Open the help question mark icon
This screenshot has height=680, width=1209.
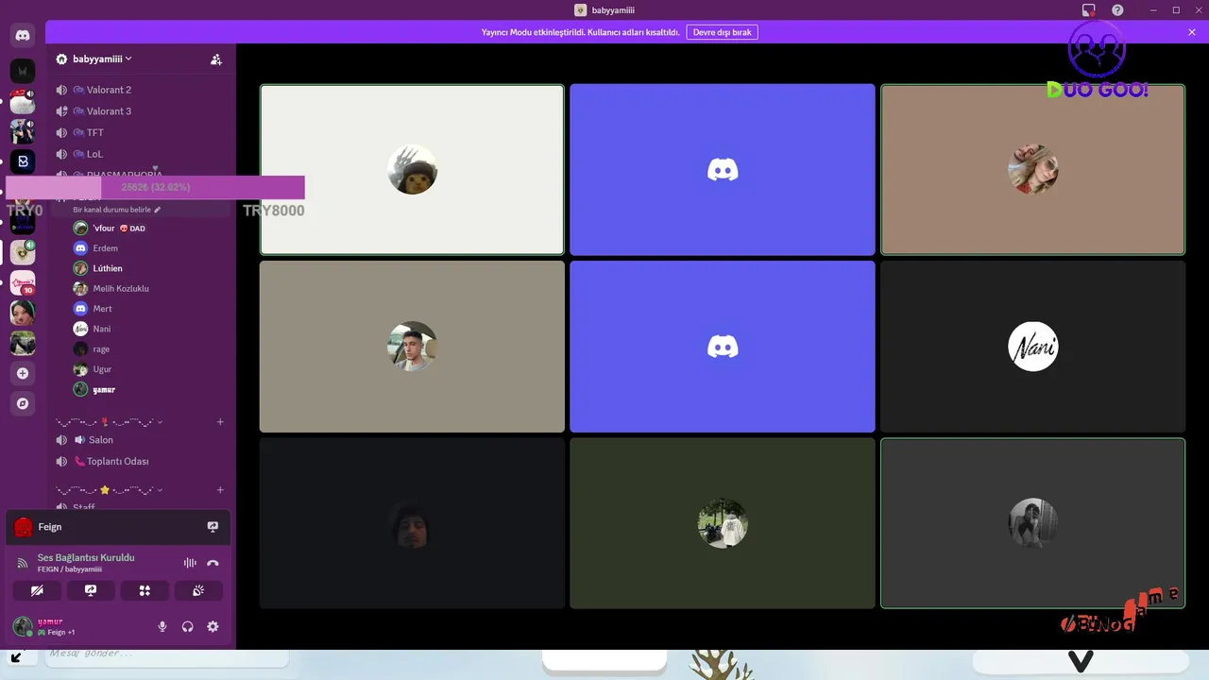1117,10
